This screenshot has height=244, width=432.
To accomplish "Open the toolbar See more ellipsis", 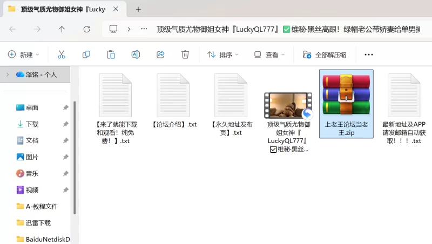I will point(369,55).
